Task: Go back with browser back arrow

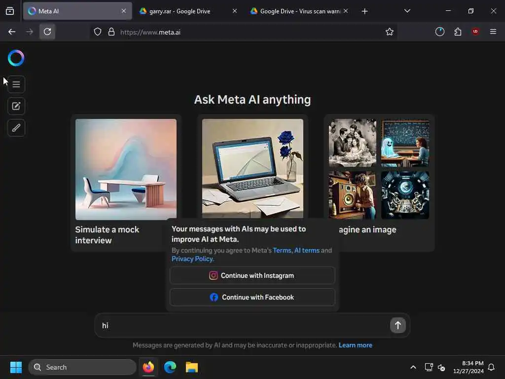Action: [12, 32]
